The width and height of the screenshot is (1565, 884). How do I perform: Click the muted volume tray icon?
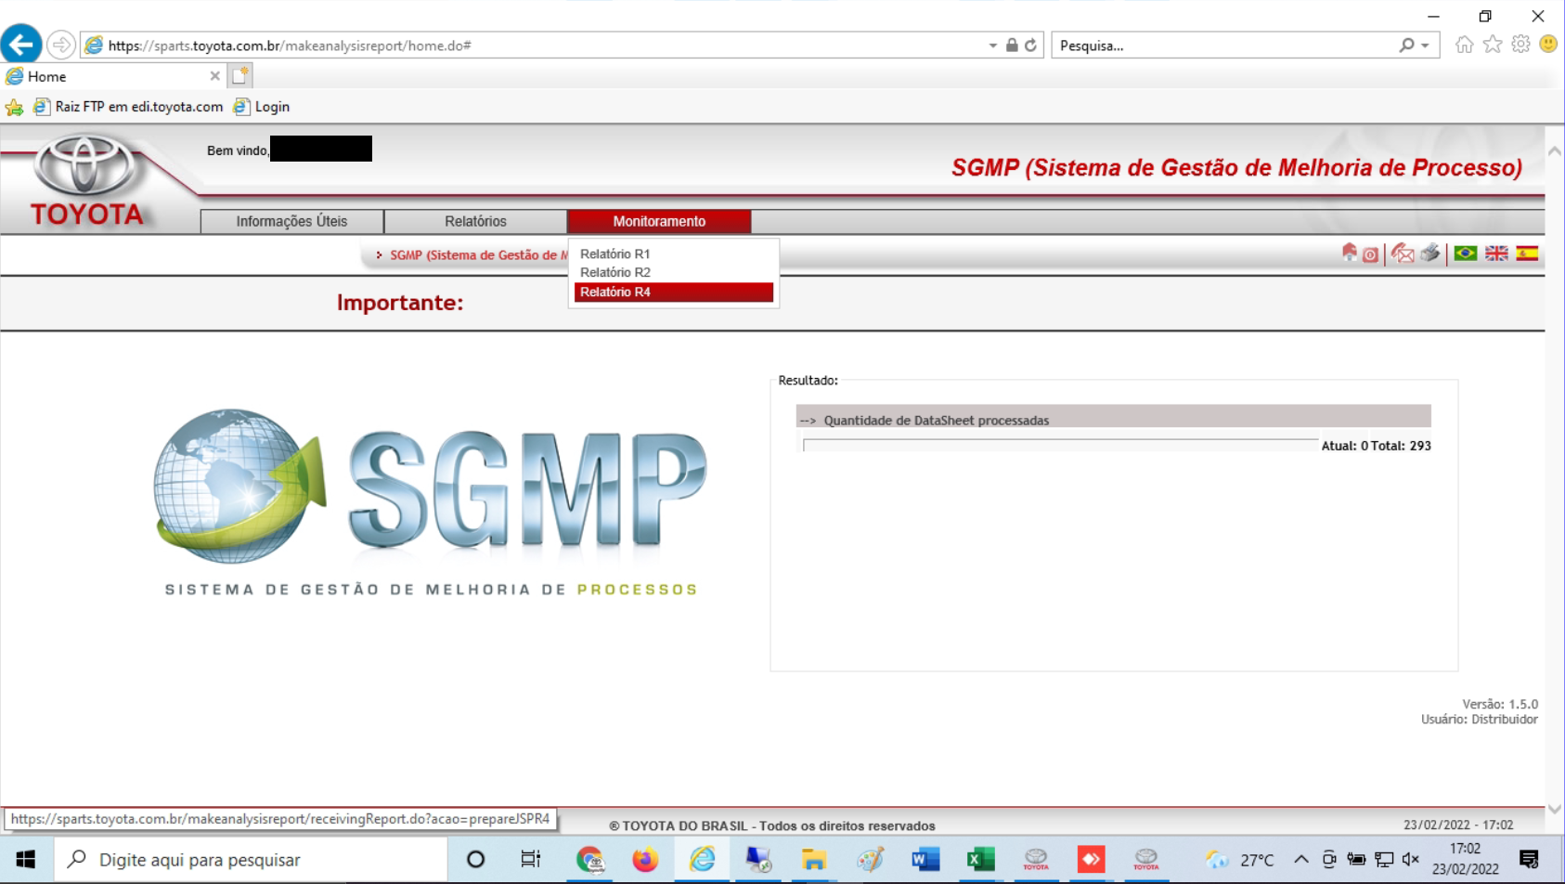click(x=1411, y=860)
